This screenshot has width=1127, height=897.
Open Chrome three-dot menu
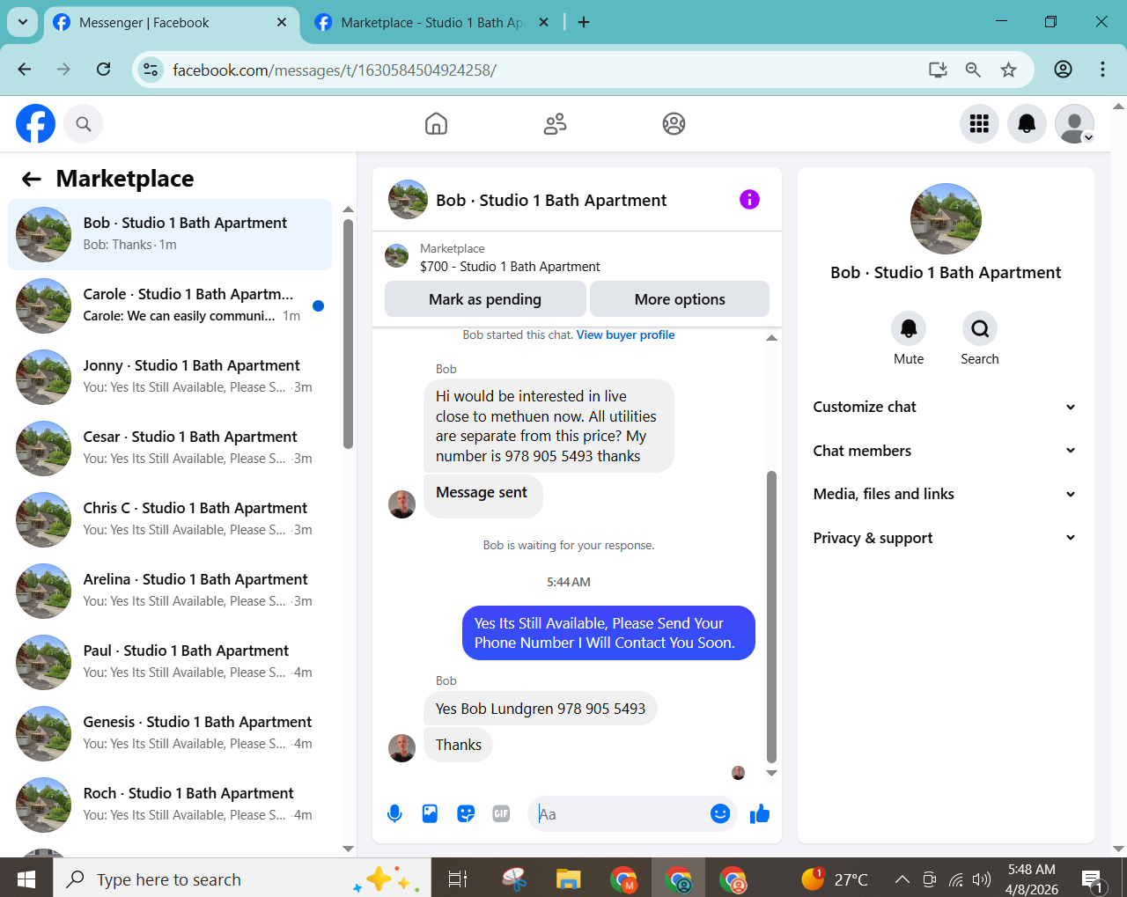1102,70
